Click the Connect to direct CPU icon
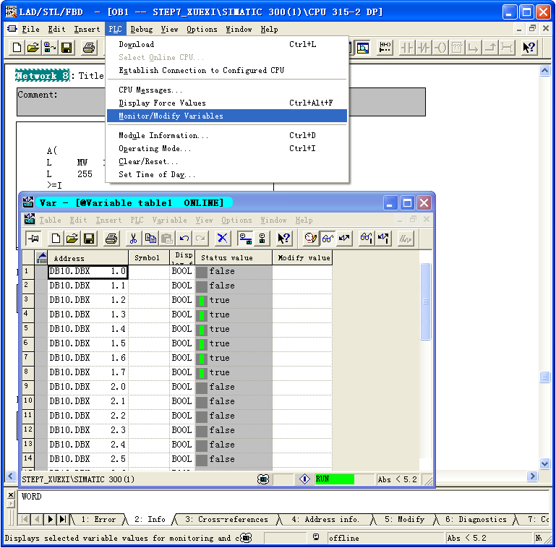Viewport: 556px width, 548px height. (x=262, y=238)
